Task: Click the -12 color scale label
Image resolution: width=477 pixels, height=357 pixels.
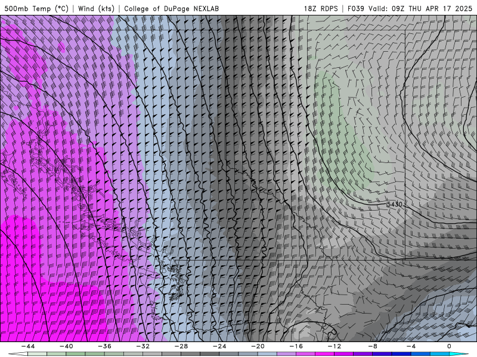Action: [x=334, y=346]
